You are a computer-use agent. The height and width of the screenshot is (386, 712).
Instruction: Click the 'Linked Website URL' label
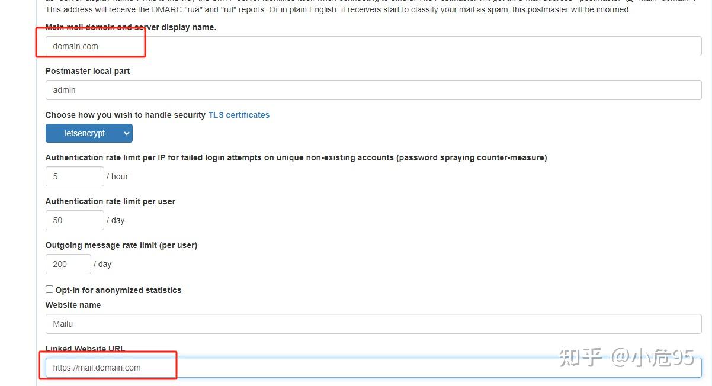pyautogui.click(x=85, y=349)
